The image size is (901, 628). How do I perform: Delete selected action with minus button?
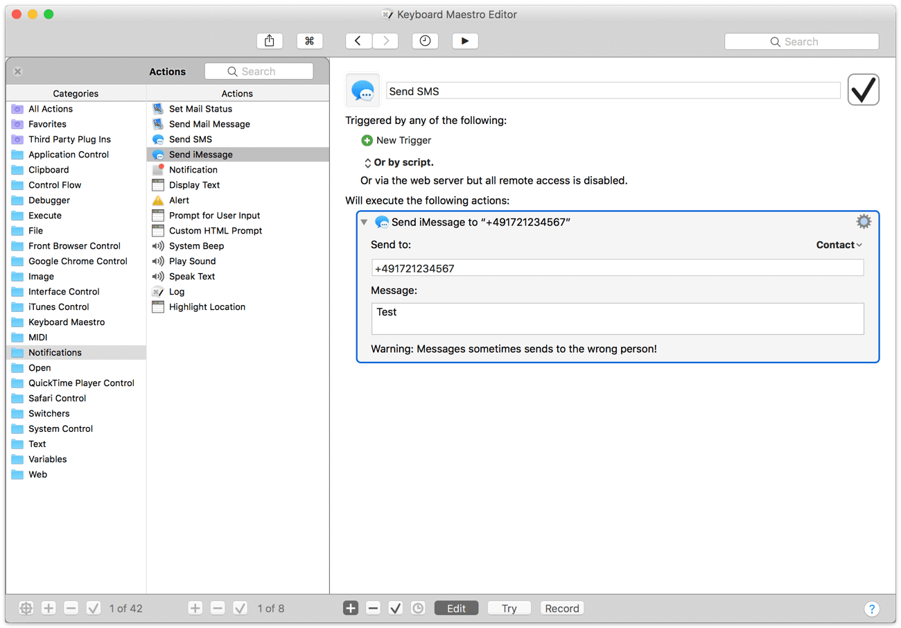[x=373, y=609]
